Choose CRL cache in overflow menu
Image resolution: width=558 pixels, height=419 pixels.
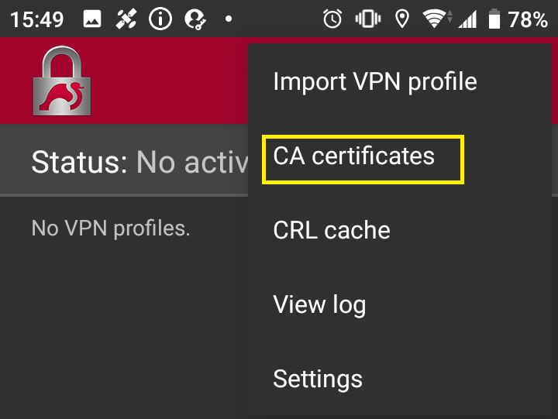coord(332,231)
